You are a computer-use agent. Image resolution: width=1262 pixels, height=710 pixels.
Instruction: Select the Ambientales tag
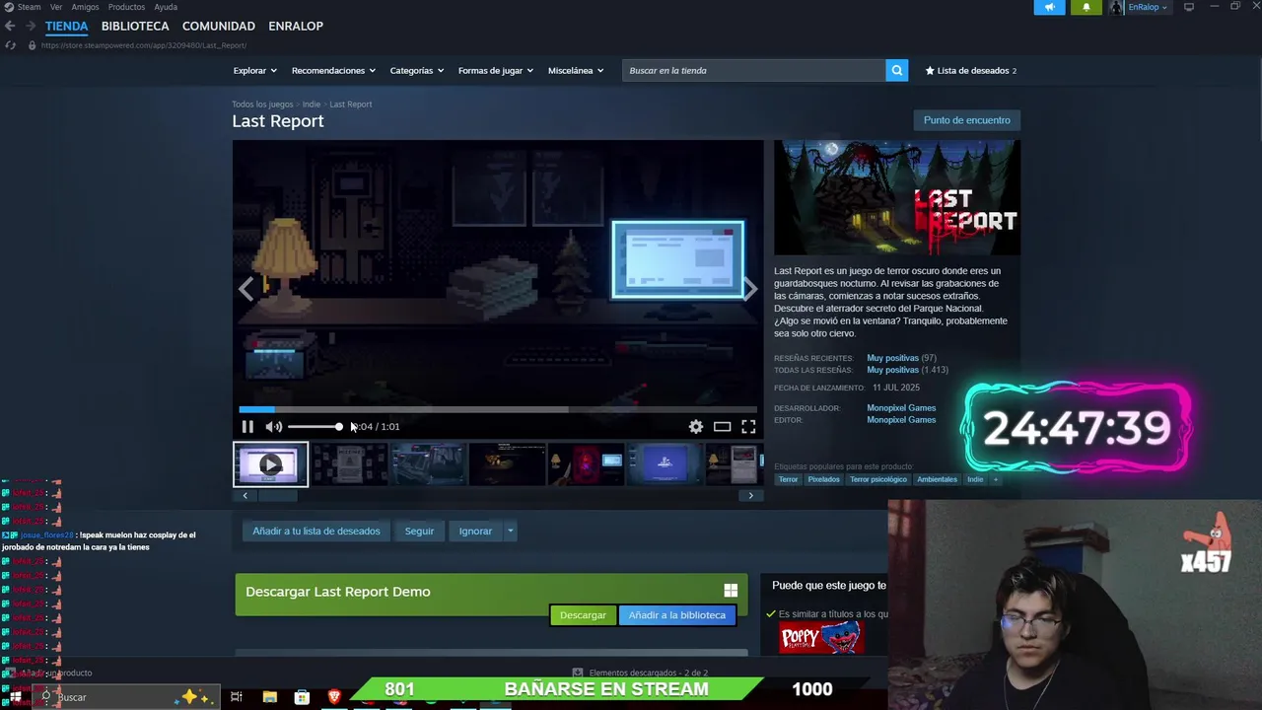937,479
